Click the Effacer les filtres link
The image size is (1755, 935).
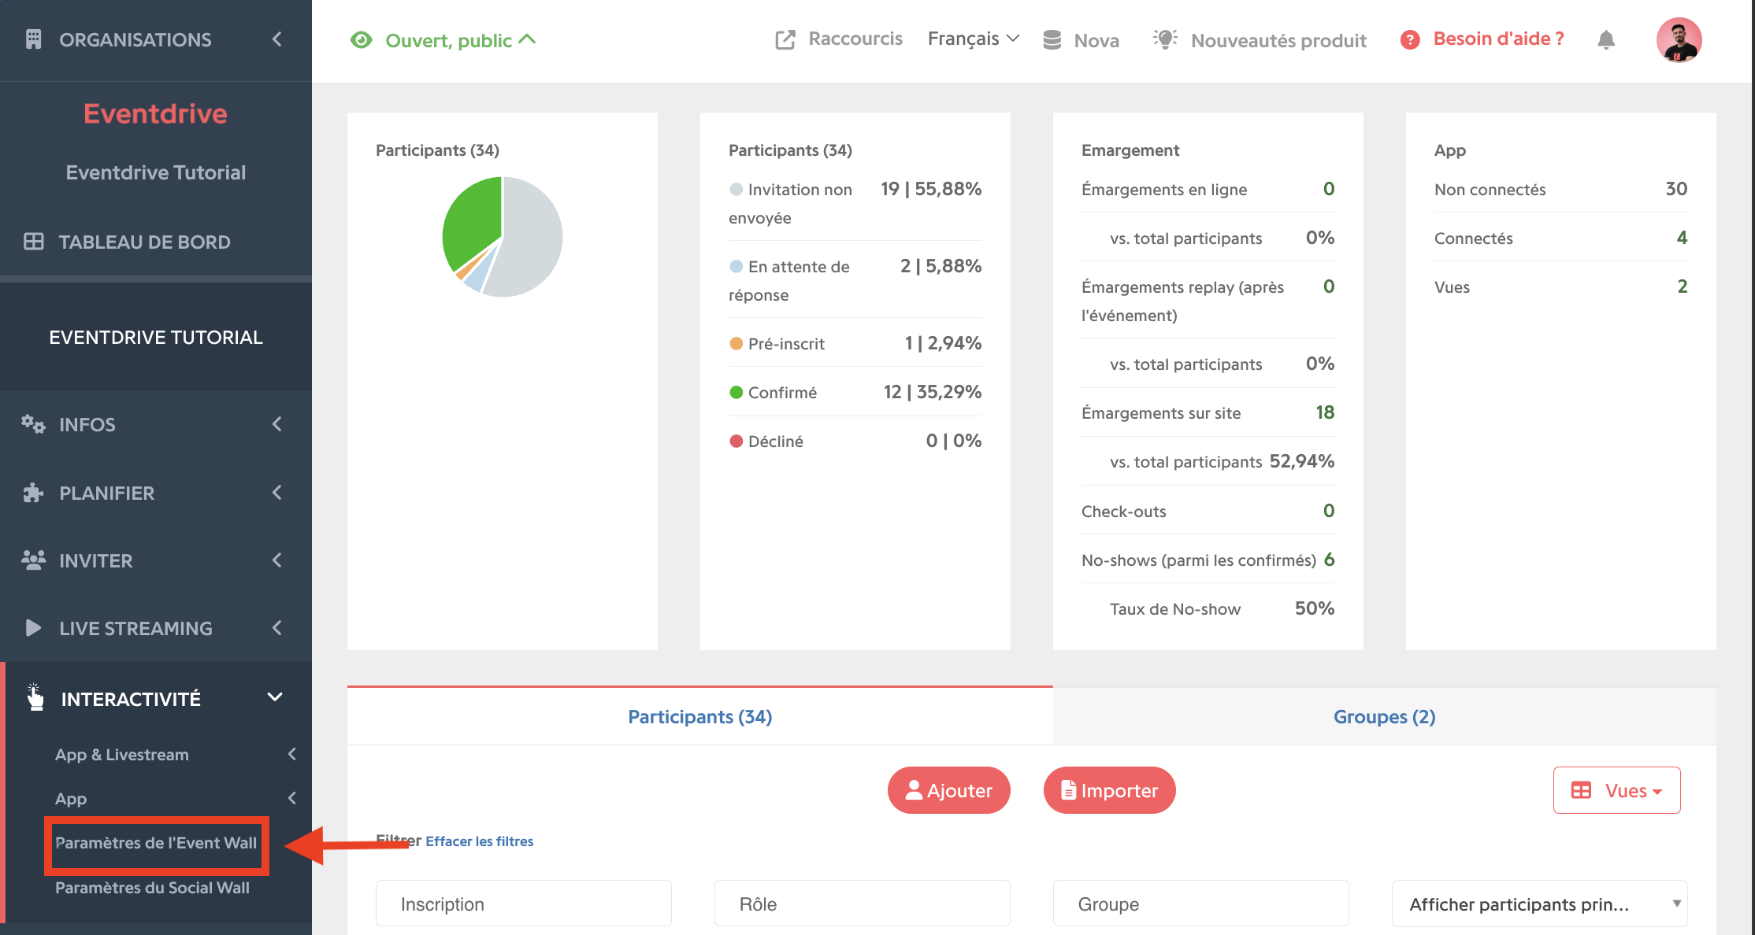click(480, 841)
